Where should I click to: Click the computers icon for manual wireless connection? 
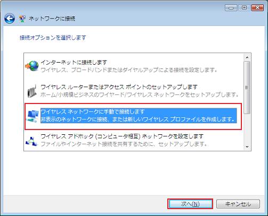[x=32, y=116]
